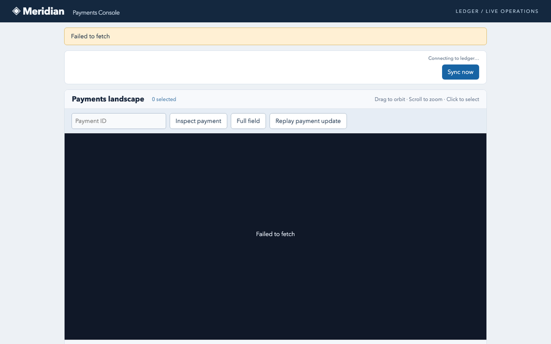Click the Inspect payment button
This screenshot has width=551, height=344.
pyautogui.click(x=198, y=121)
